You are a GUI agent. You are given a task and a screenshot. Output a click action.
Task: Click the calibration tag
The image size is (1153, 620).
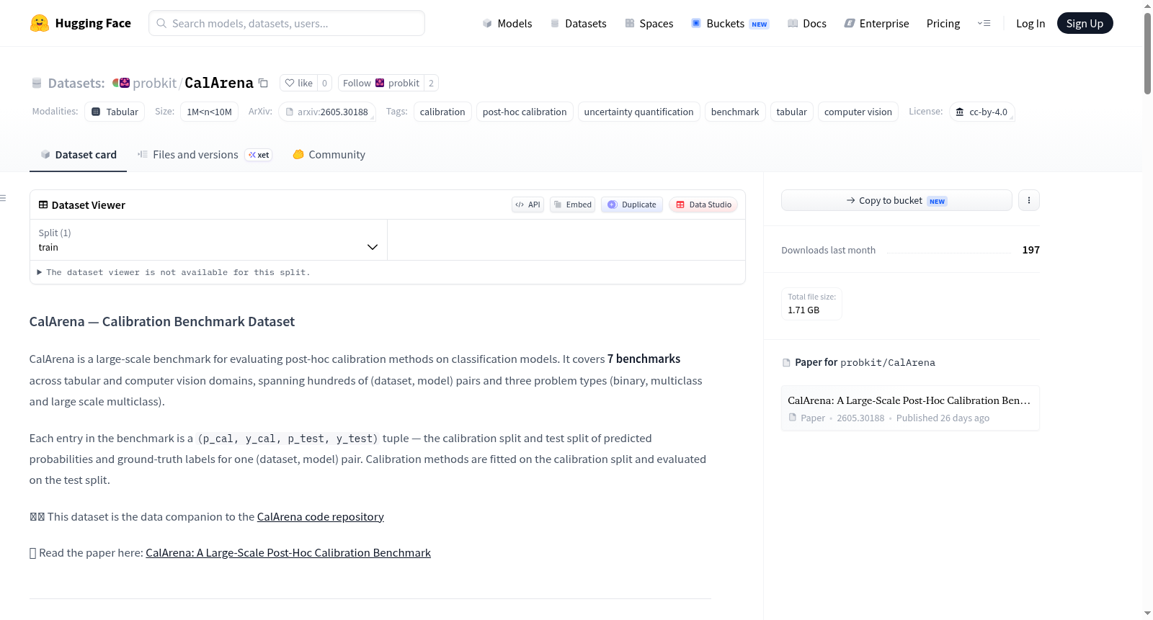pyautogui.click(x=442, y=112)
